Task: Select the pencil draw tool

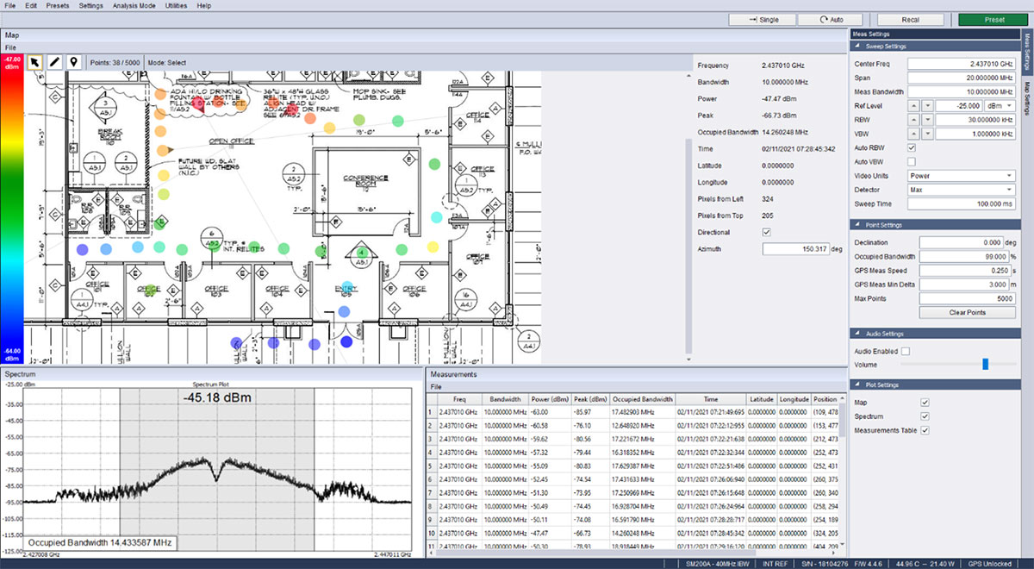Action: 54,62
